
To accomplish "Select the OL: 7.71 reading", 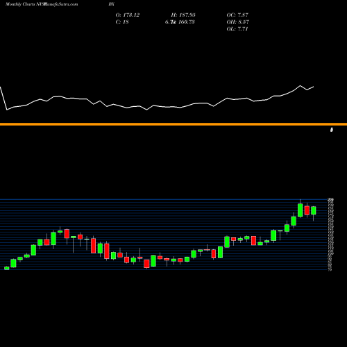I will [237, 28].
